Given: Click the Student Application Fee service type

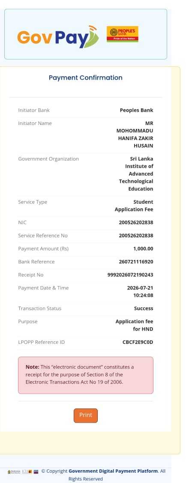Looking at the screenshot, I should (134, 206).
